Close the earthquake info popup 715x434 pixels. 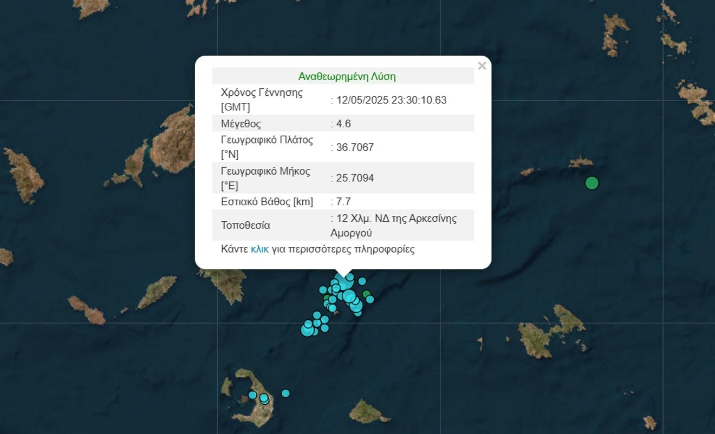click(482, 66)
